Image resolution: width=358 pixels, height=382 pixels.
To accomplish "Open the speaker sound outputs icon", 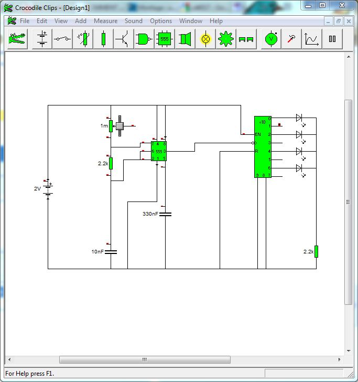I will click(x=185, y=39).
